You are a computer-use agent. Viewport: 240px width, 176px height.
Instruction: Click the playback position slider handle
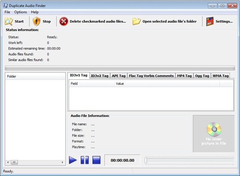click(x=145, y=160)
